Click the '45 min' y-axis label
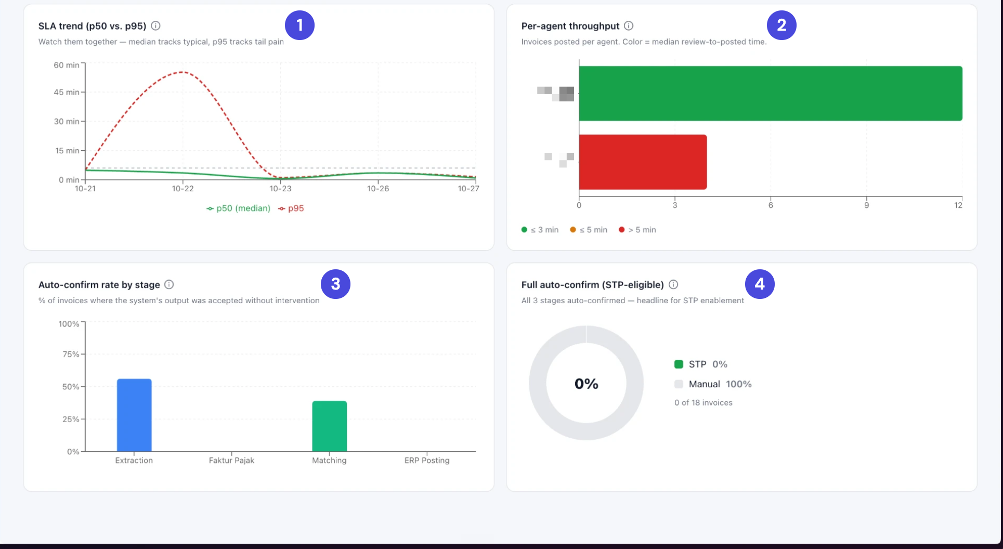The width and height of the screenshot is (1003, 549). click(x=67, y=92)
